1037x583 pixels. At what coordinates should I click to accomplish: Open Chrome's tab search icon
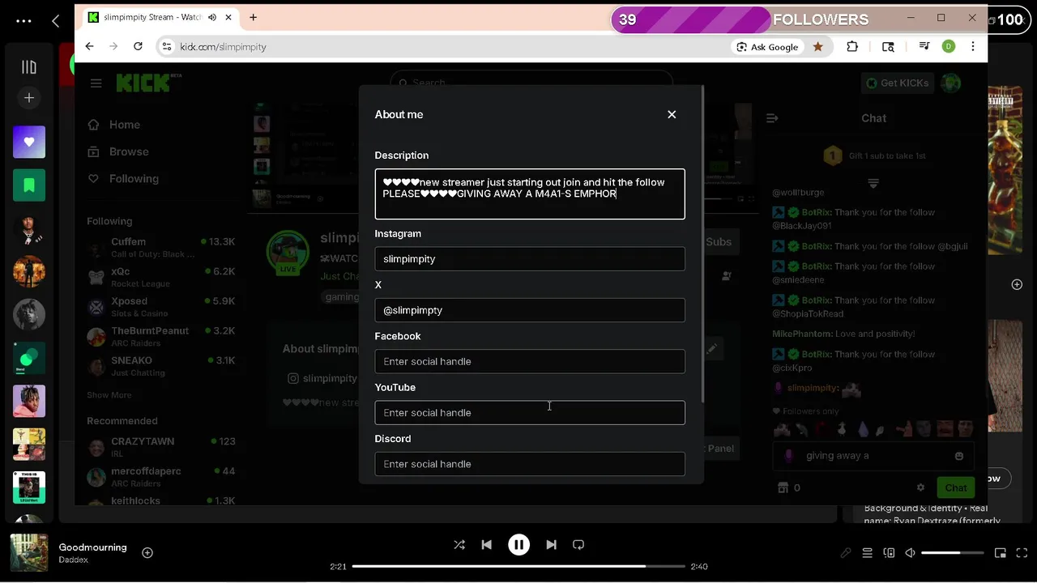pos(888,47)
